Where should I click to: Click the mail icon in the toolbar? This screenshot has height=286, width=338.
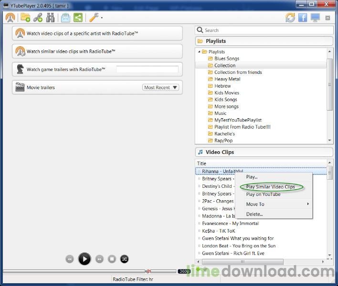[65, 18]
